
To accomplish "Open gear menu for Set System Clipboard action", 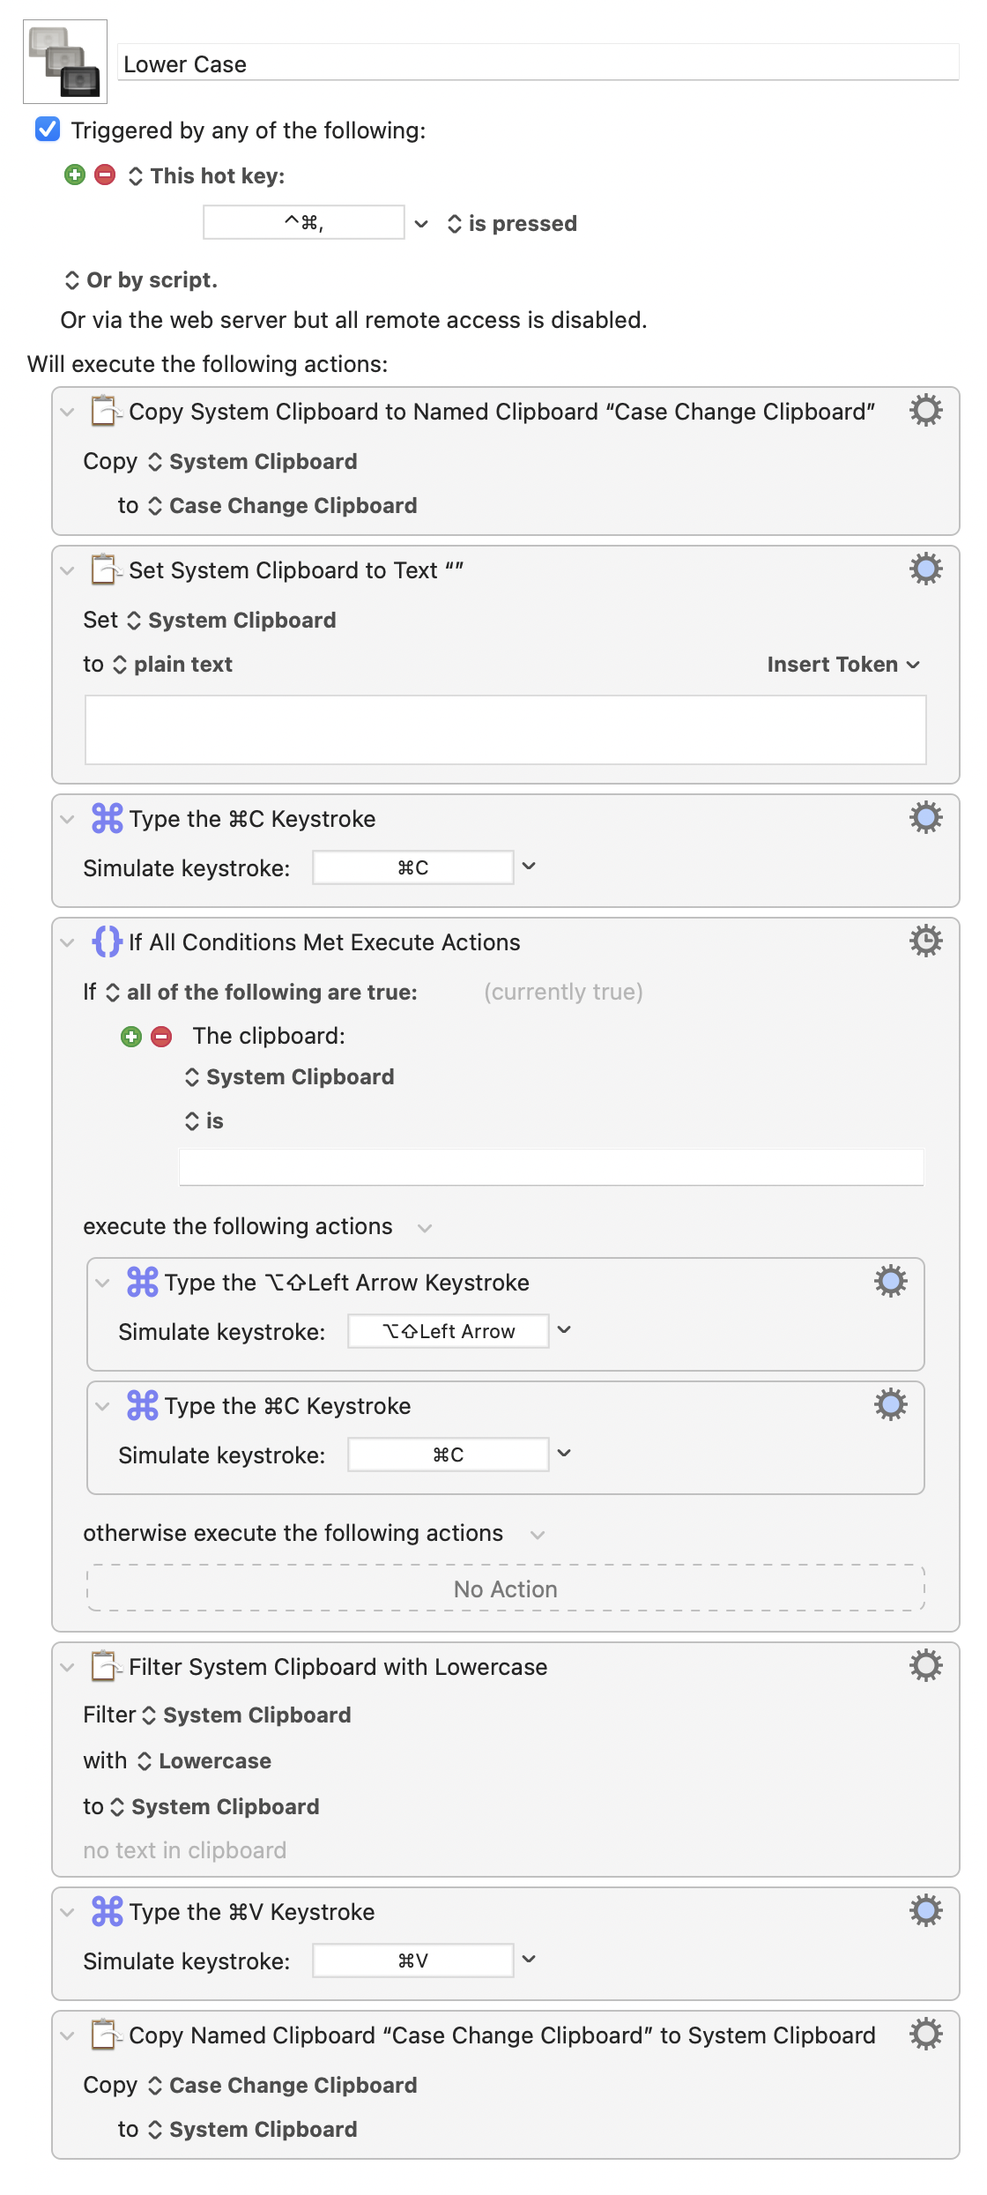I will [x=925, y=569].
